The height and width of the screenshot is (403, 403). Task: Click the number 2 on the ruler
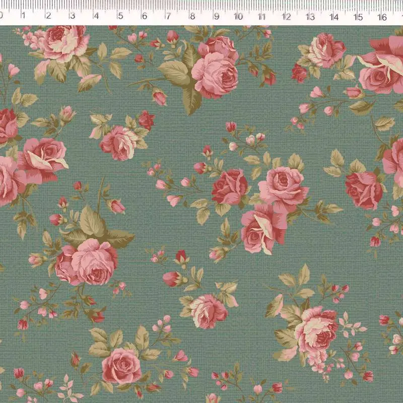47,16
